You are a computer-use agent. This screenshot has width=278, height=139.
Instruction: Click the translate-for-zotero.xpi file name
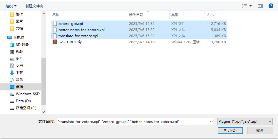[x=78, y=36]
